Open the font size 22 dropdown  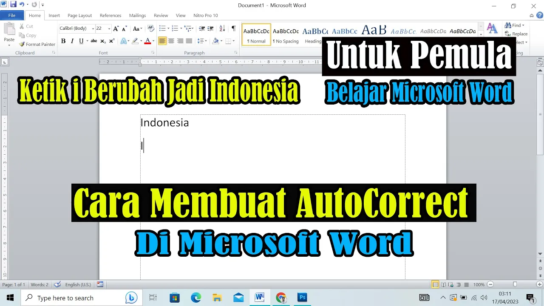pyautogui.click(x=109, y=28)
